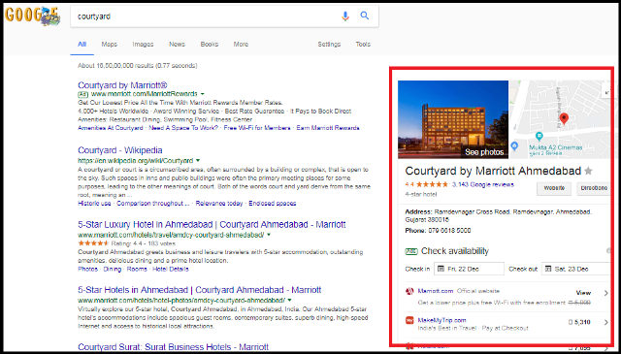Click the Google doodle logo

[32, 16]
